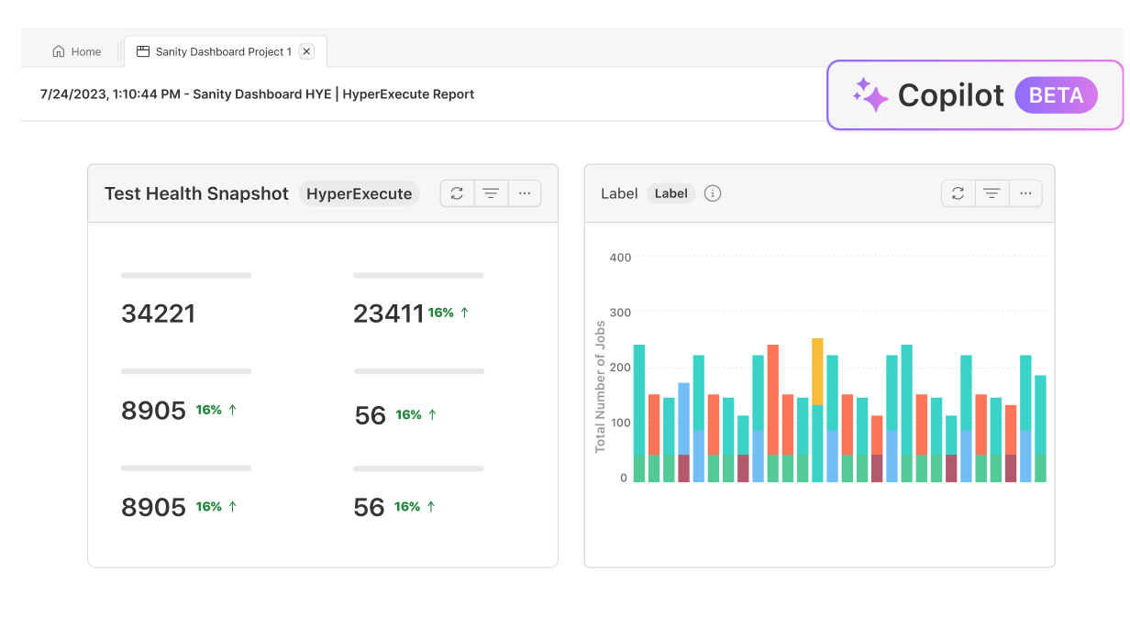Refresh the Test Health Snapshot widget
Viewport: 1130px width, 638px height.
(x=457, y=193)
